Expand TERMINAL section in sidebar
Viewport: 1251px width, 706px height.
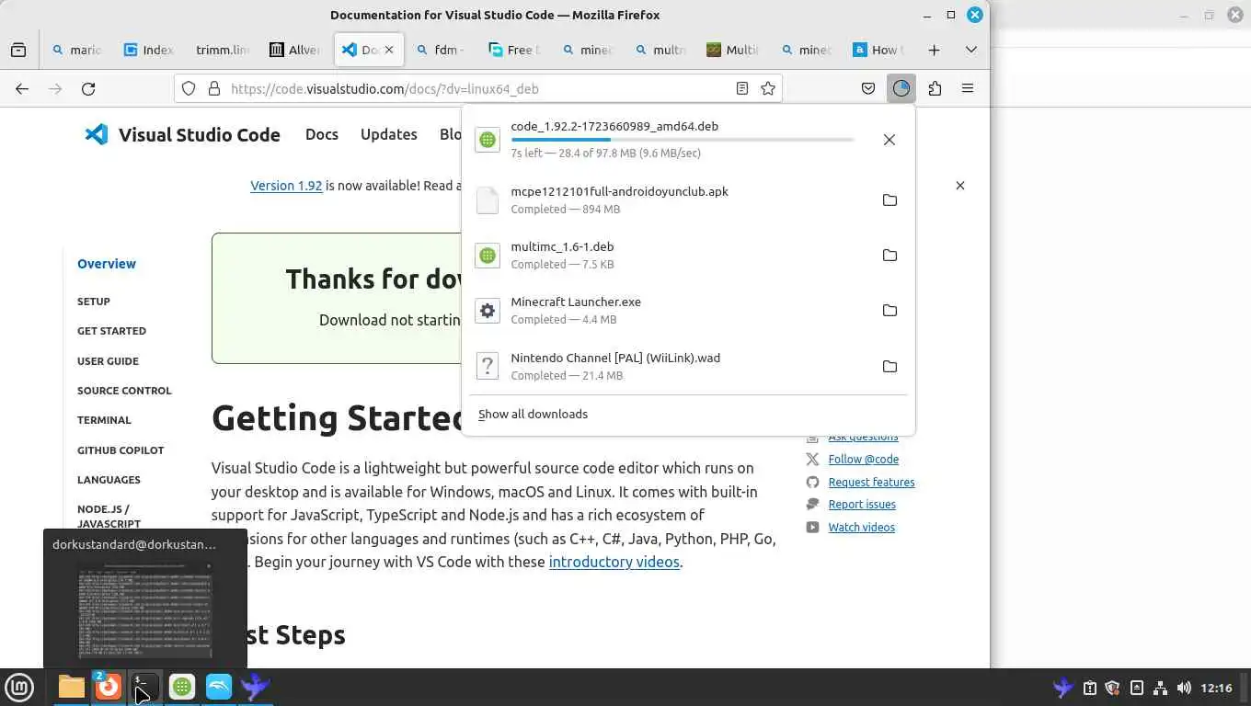click(x=104, y=420)
